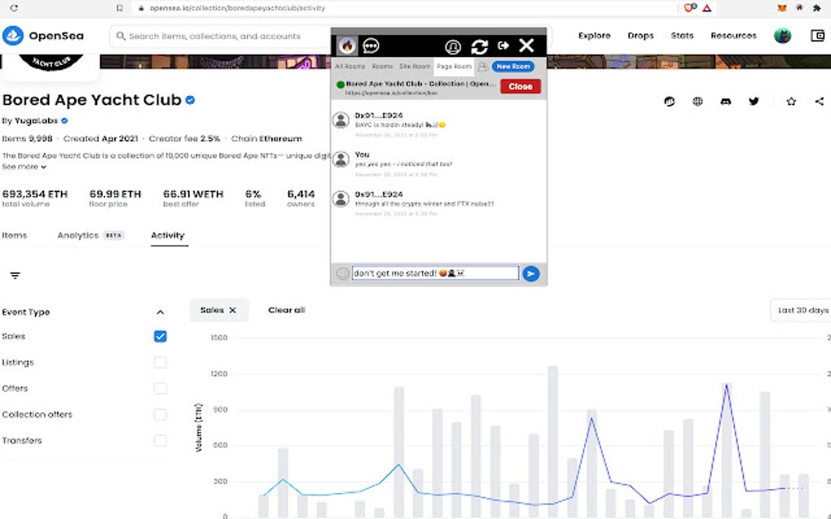Open the collection's Twitter icon
This screenshot has height=519, width=831.
tap(754, 101)
